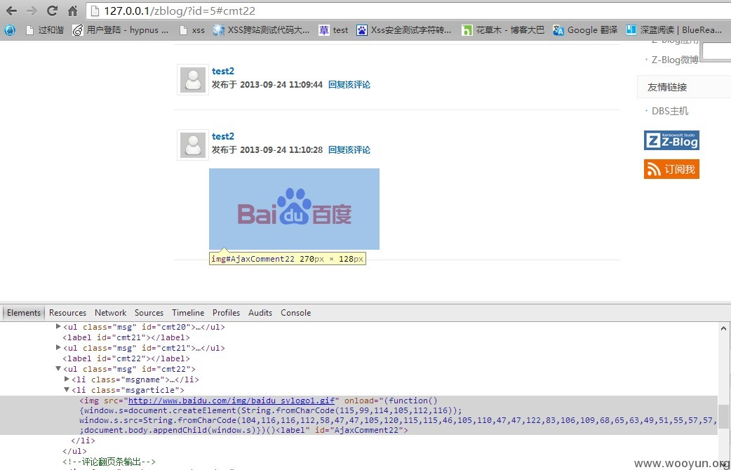Image resolution: width=731 pixels, height=470 pixels.
Task: Expand the ul id="cmt21" node
Action: (58, 347)
